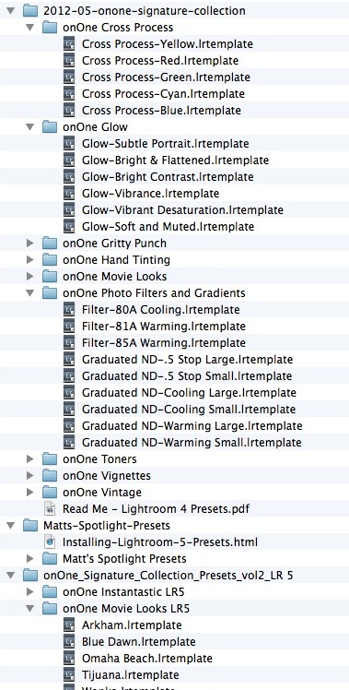Collapse the onOne Cross Process folder
This screenshot has height=690, width=349.
click(x=29, y=28)
